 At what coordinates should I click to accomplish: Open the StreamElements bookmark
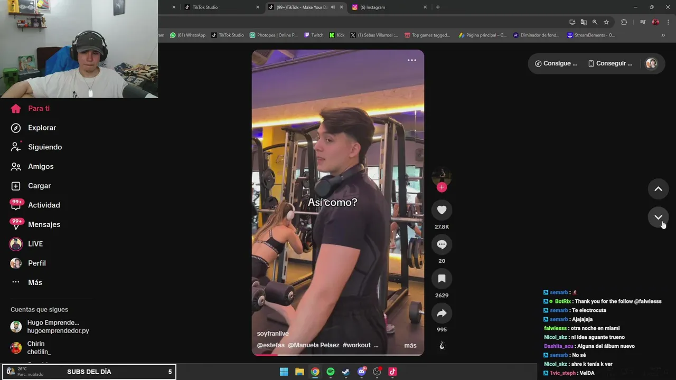click(591, 35)
